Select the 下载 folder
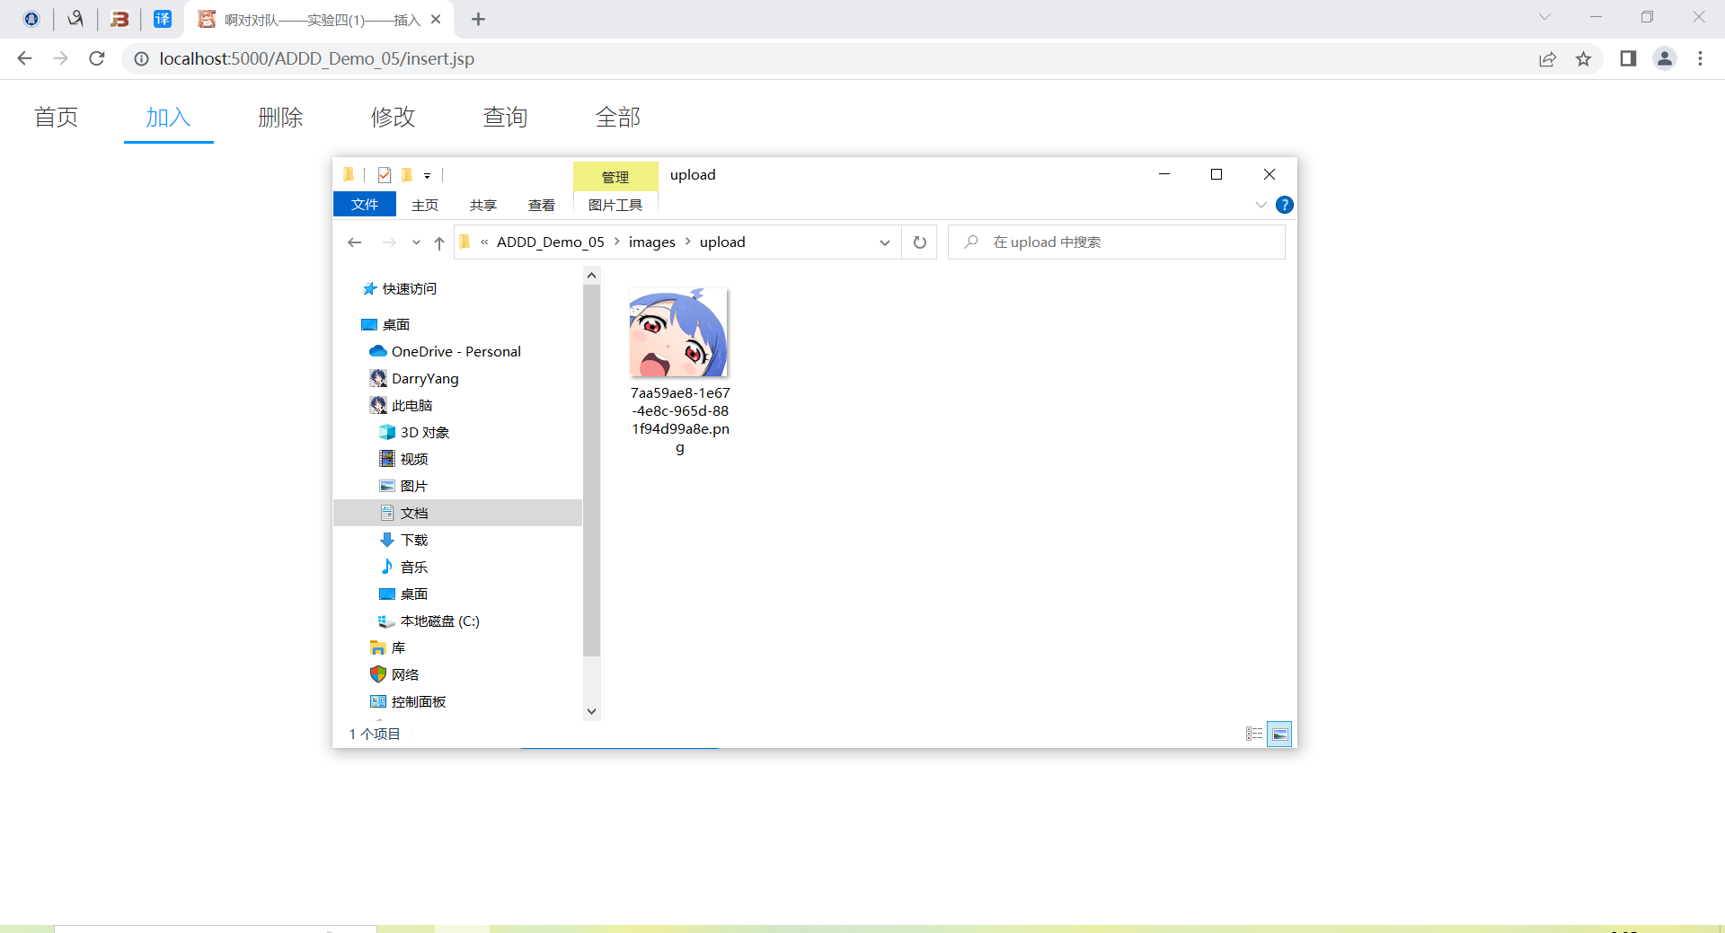 [414, 540]
